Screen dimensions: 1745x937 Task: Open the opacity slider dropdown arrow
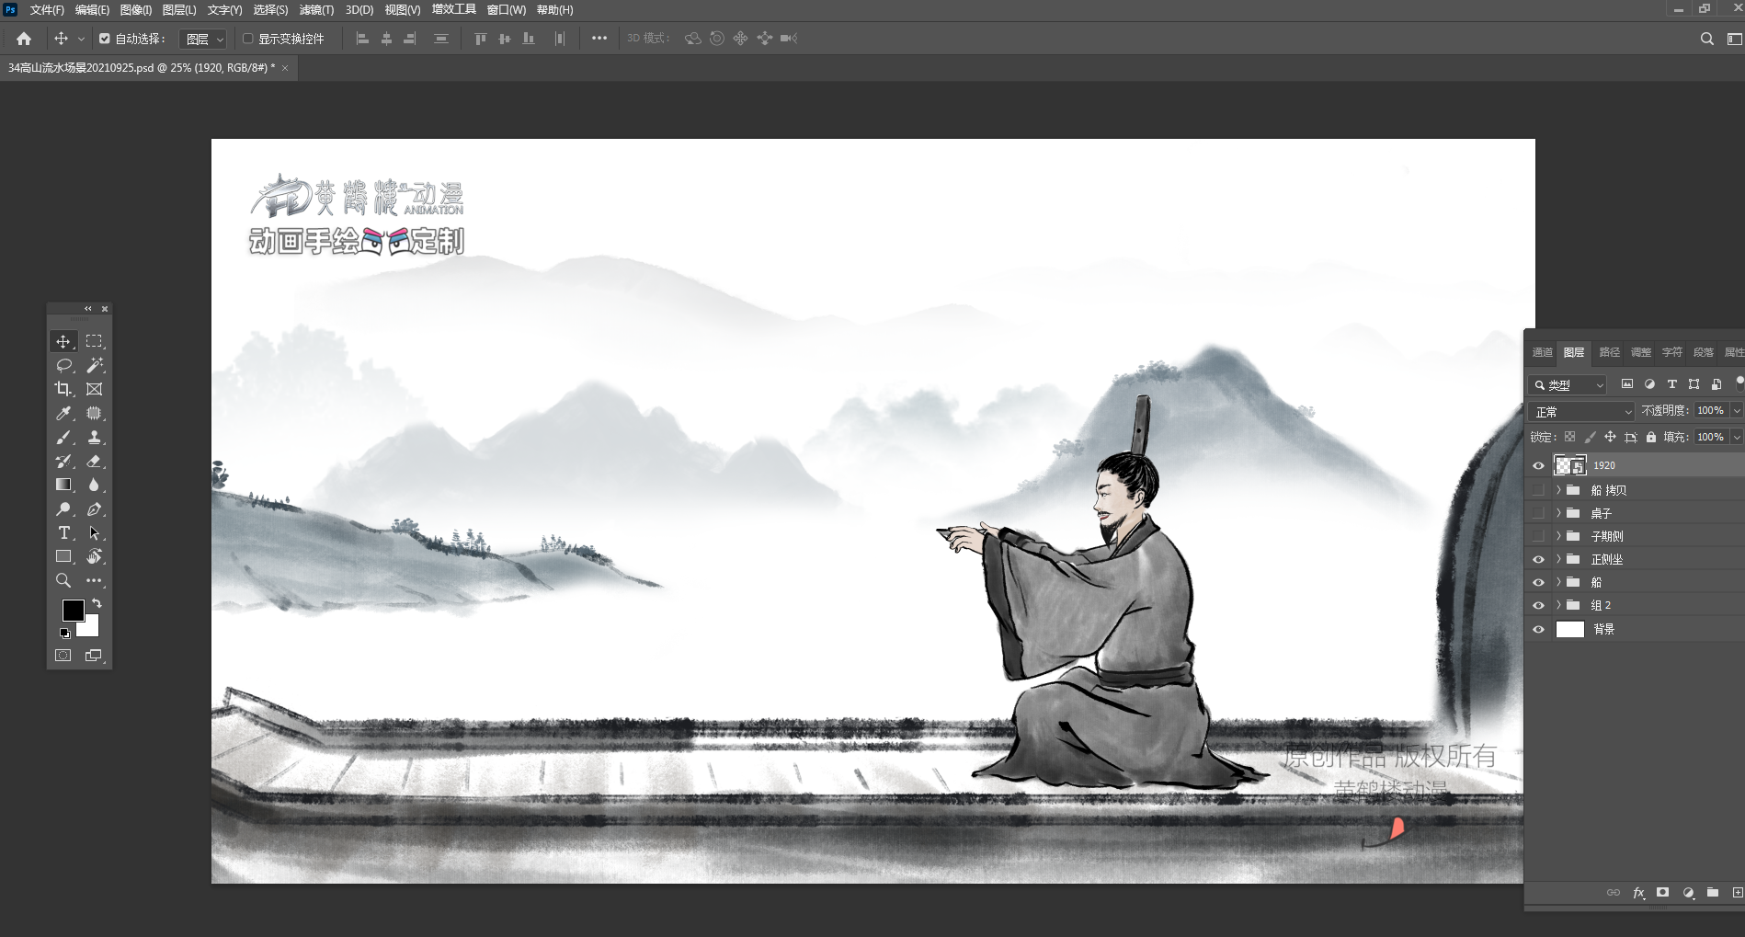click(x=1737, y=411)
